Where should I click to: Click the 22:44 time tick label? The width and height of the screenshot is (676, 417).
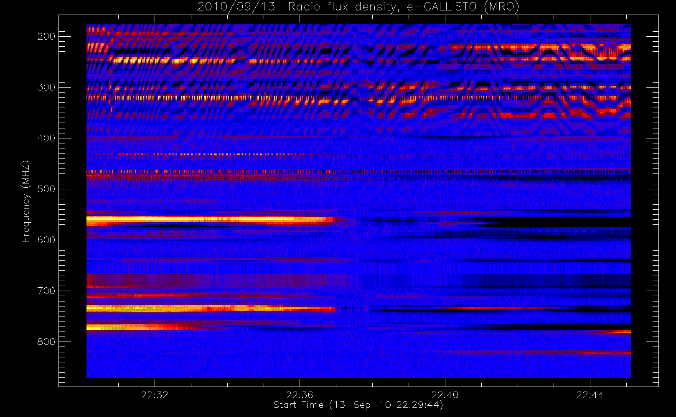pos(590,395)
